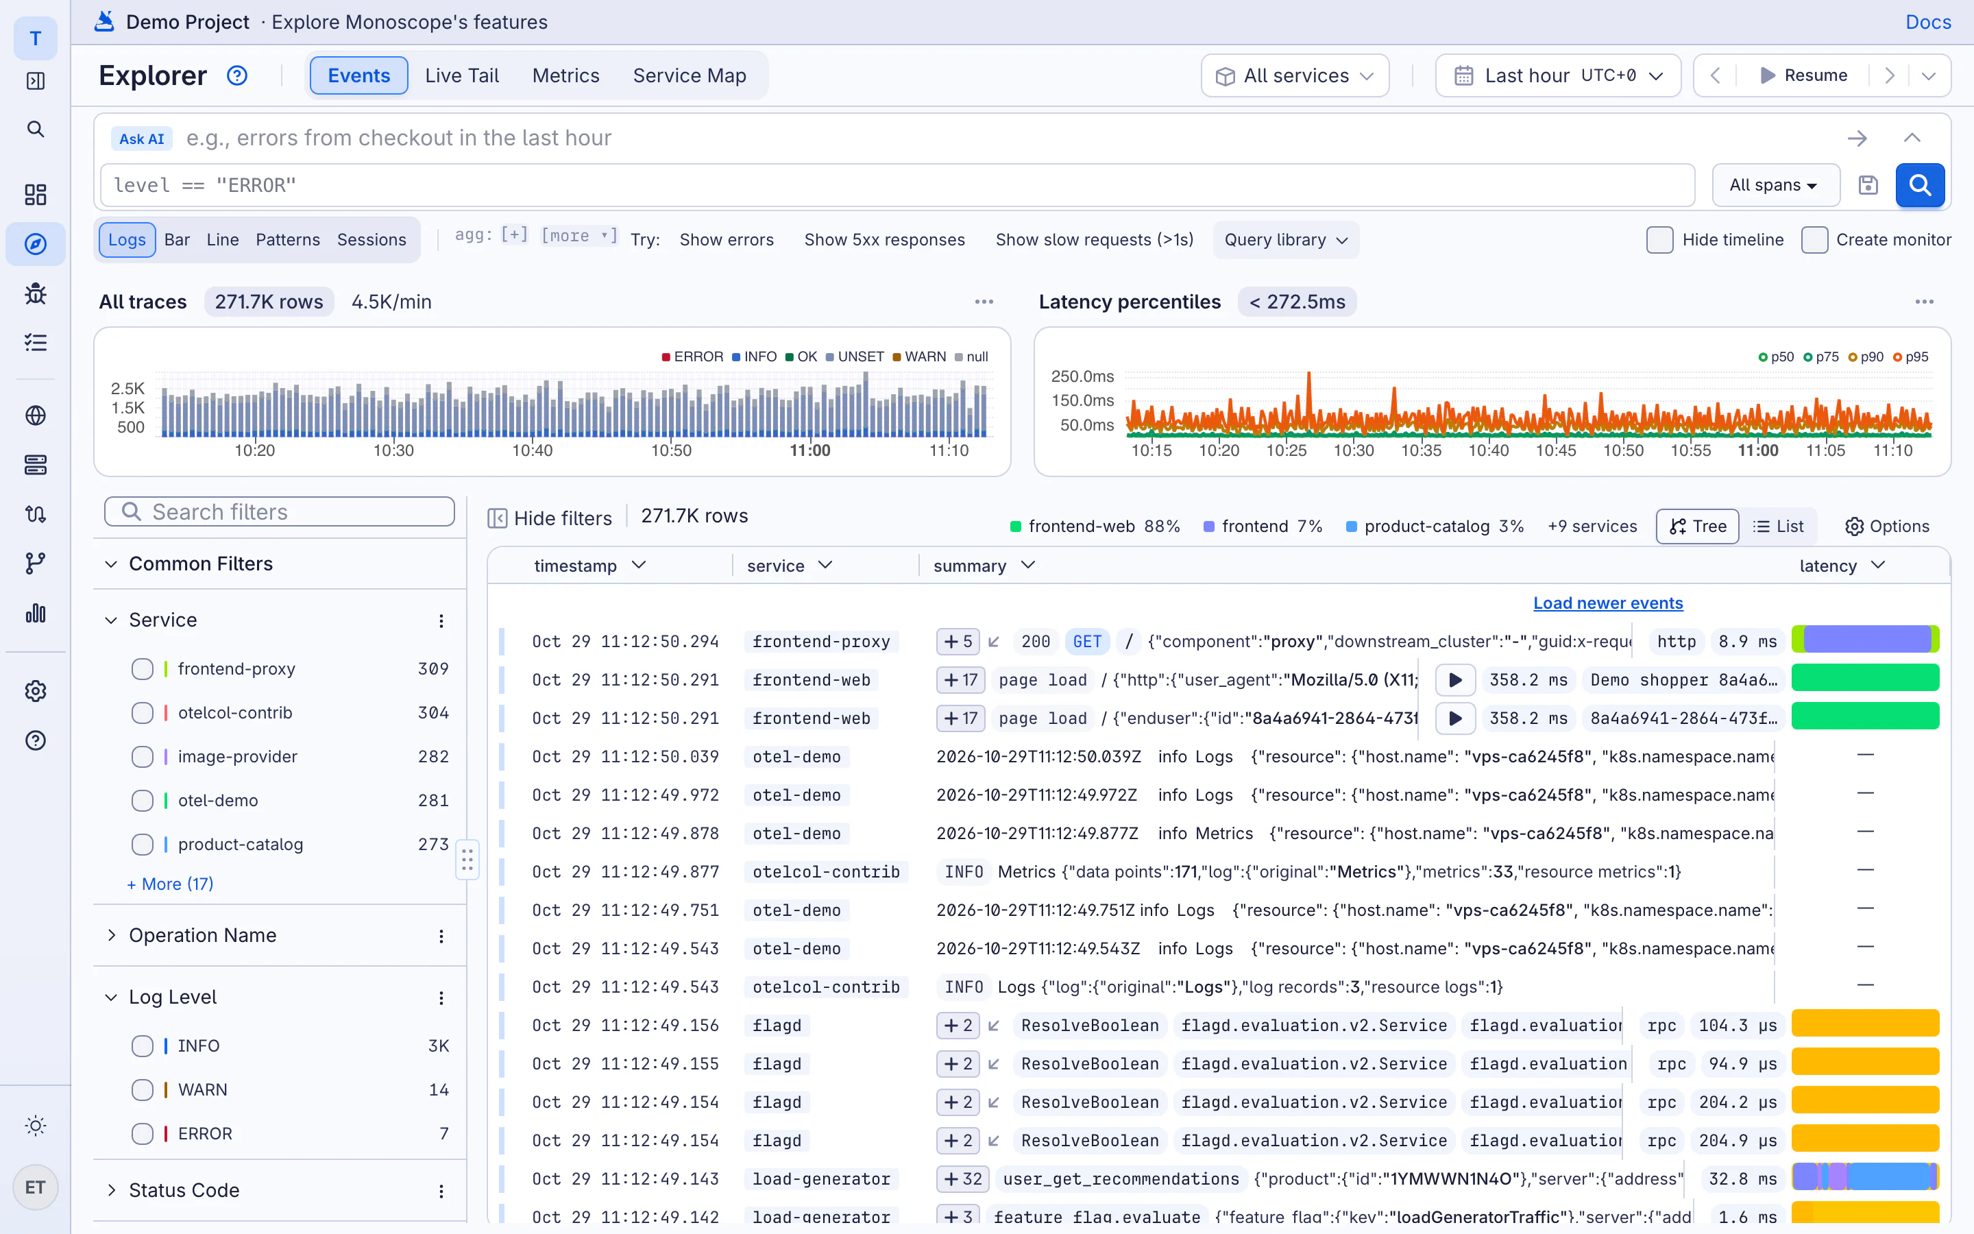Click Resume live streaming button
Screen dimensions: 1974x1234
[1803, 76]
